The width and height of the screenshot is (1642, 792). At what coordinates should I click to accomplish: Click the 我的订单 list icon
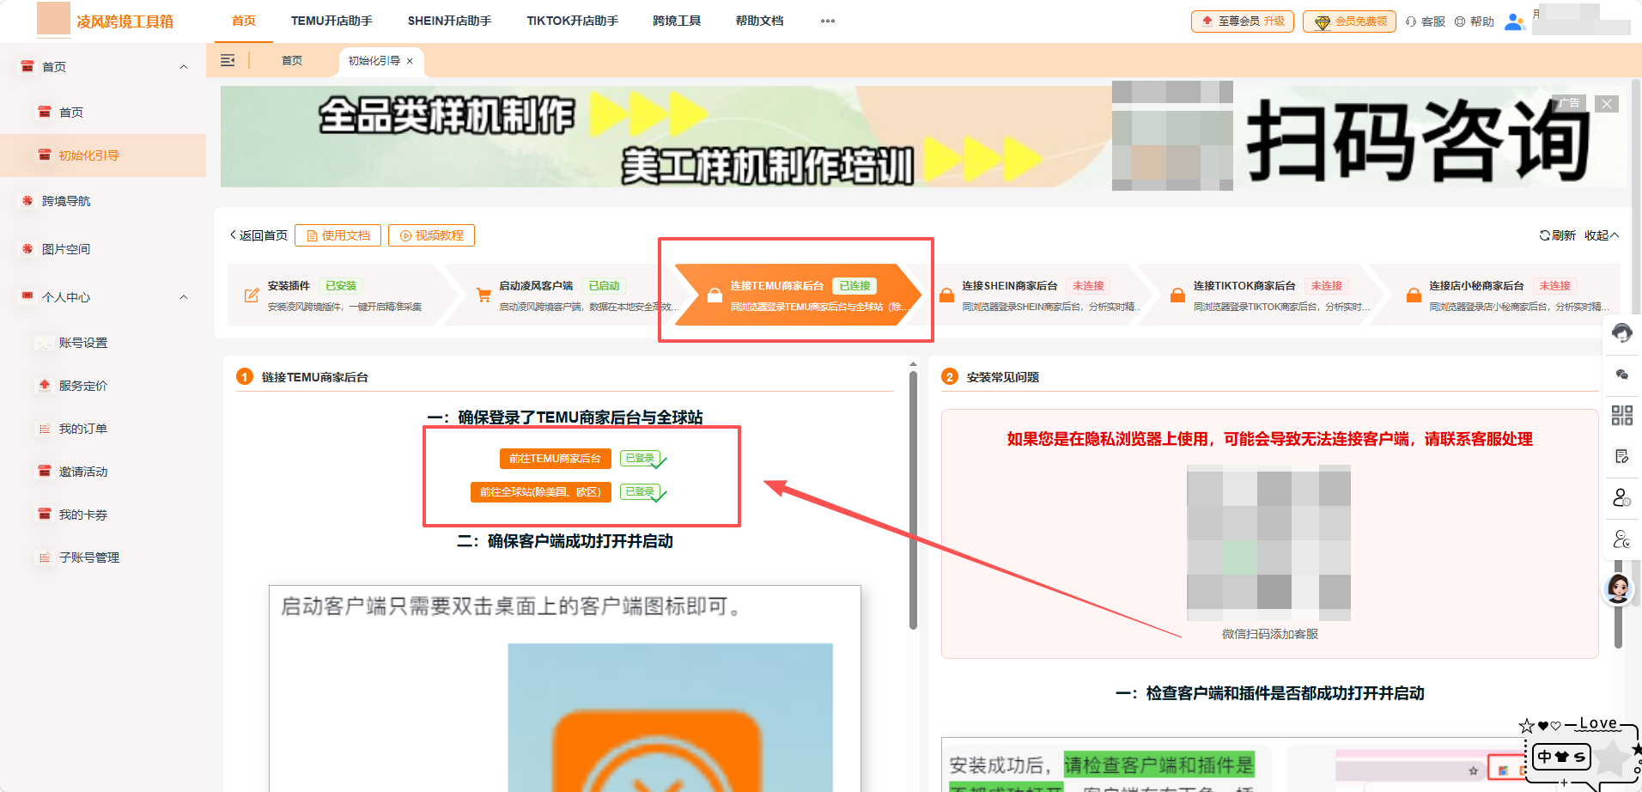pyautogui.click(x=45, y=429)
